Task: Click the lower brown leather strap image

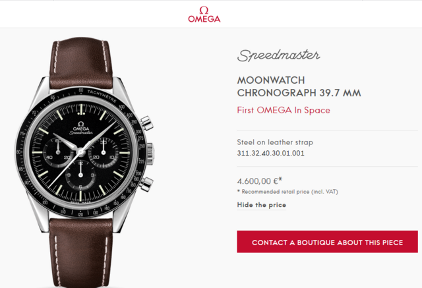Action: point(80,252)
